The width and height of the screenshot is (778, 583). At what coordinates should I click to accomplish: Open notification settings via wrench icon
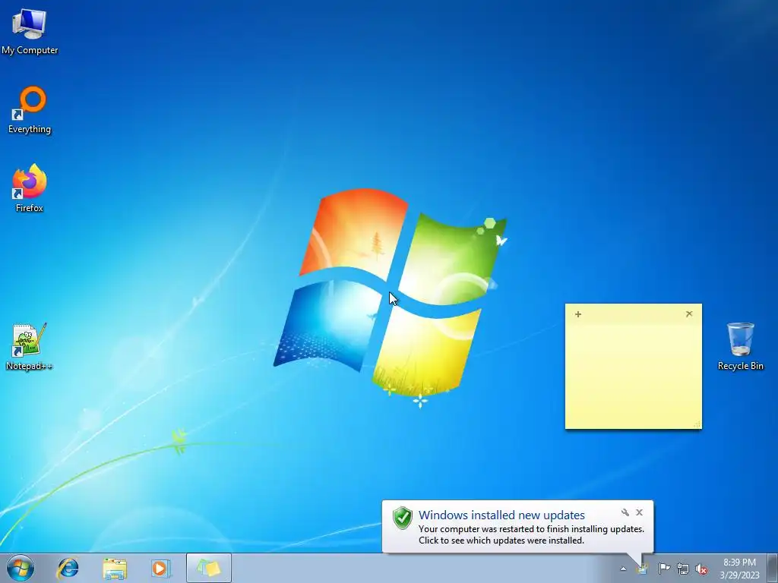pos(625,512)
